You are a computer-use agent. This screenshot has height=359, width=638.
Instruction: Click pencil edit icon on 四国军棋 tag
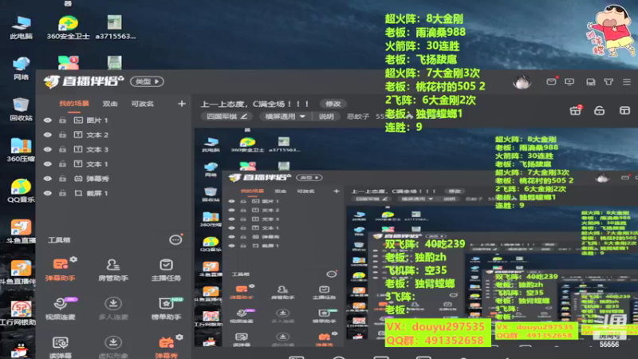(244, 116)
